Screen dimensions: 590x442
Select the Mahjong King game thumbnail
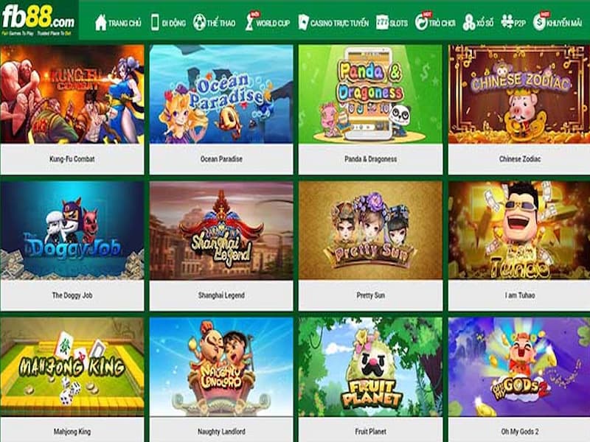click(72, 367)
